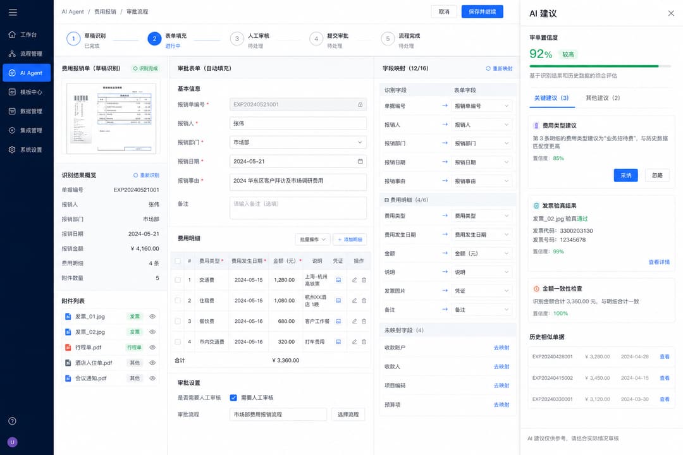Click 查看详情 for 发票验真结果
Viewport: 683px width, 455px height.
659,262
